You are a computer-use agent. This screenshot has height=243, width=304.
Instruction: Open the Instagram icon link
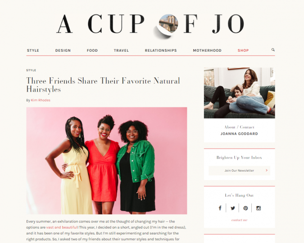(259, 208)
